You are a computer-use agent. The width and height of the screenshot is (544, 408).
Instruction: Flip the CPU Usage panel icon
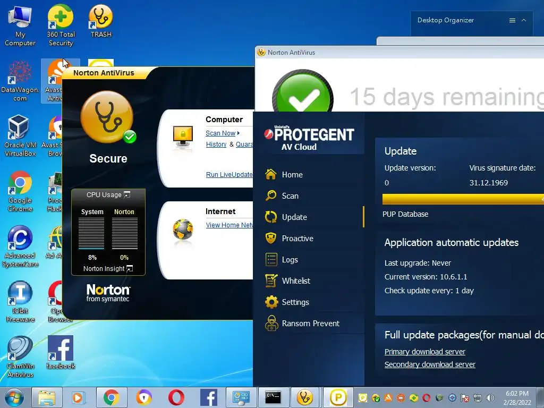tap(127, 194)
